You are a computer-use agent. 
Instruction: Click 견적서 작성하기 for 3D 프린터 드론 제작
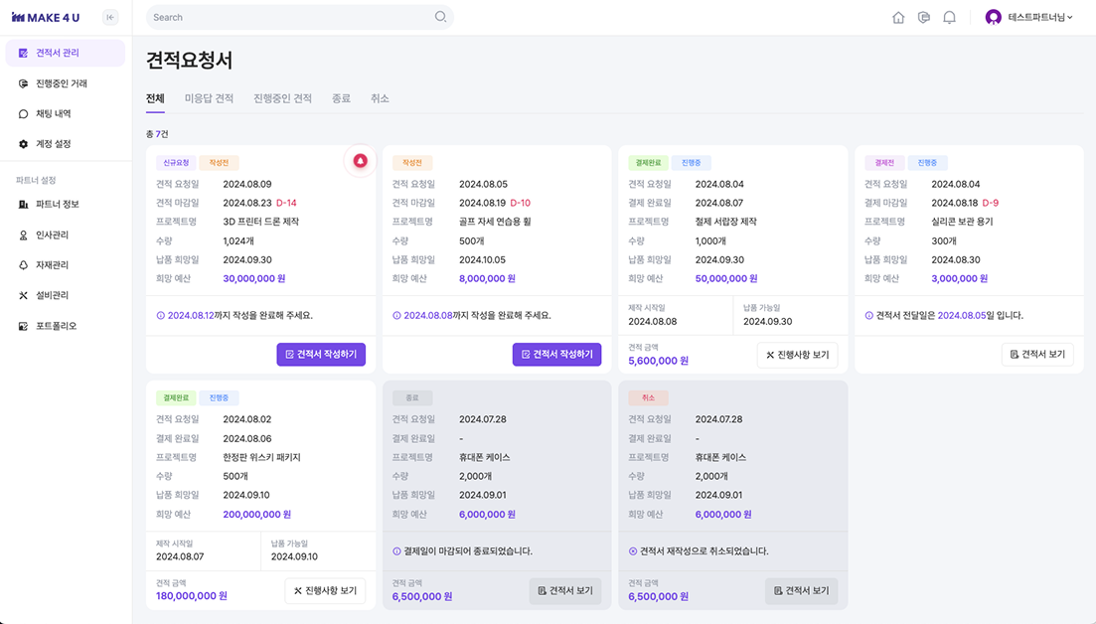[321, 354]
